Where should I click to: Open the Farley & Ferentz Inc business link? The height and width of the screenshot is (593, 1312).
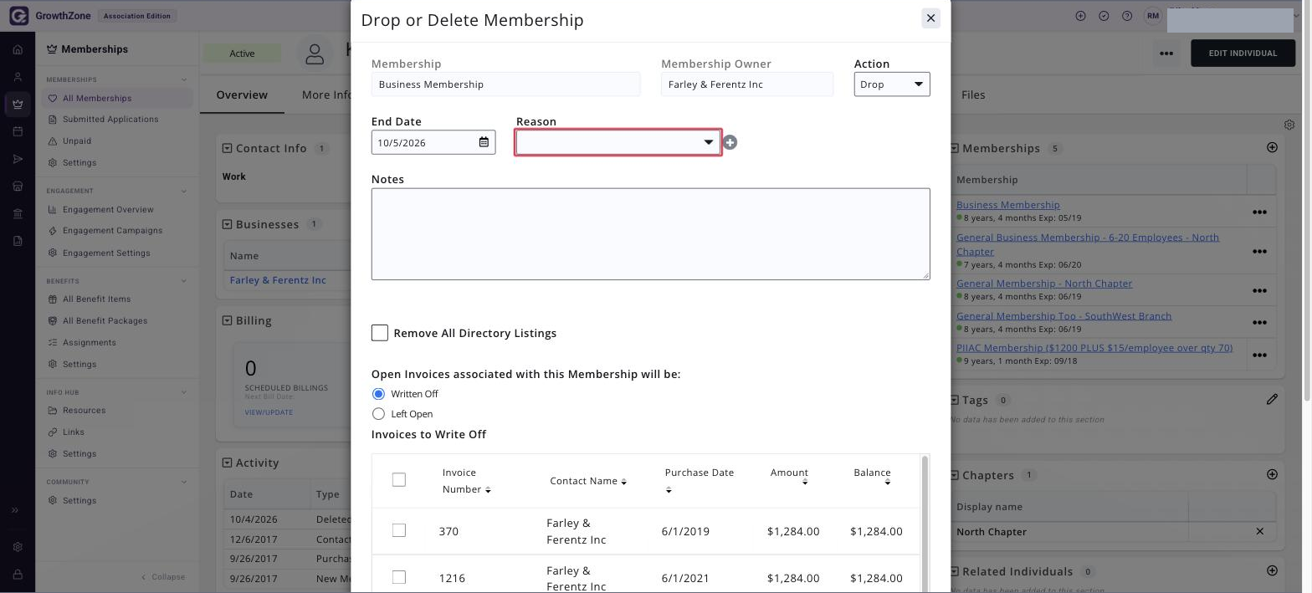pyautogui.click(x=278, y=280)
